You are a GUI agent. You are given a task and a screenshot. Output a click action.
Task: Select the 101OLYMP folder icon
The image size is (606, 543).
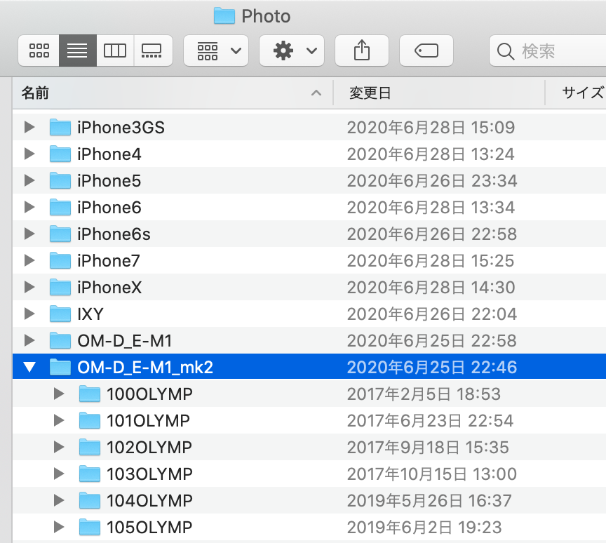click(x=90, y=420)
